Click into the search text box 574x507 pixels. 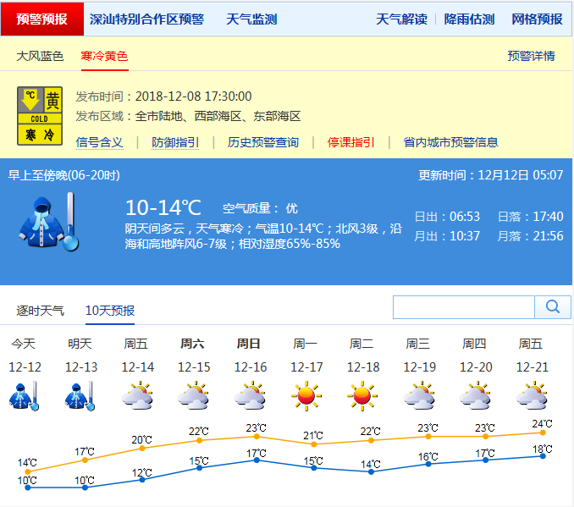[464, 306]
